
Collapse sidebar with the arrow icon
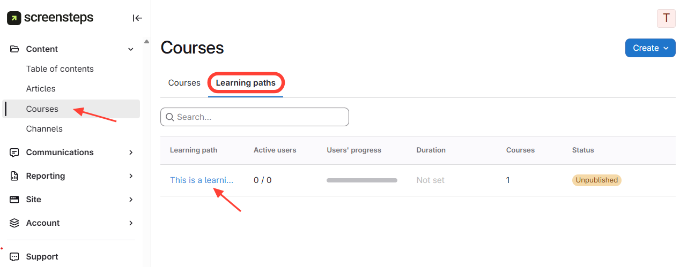(x=137, y=18)
